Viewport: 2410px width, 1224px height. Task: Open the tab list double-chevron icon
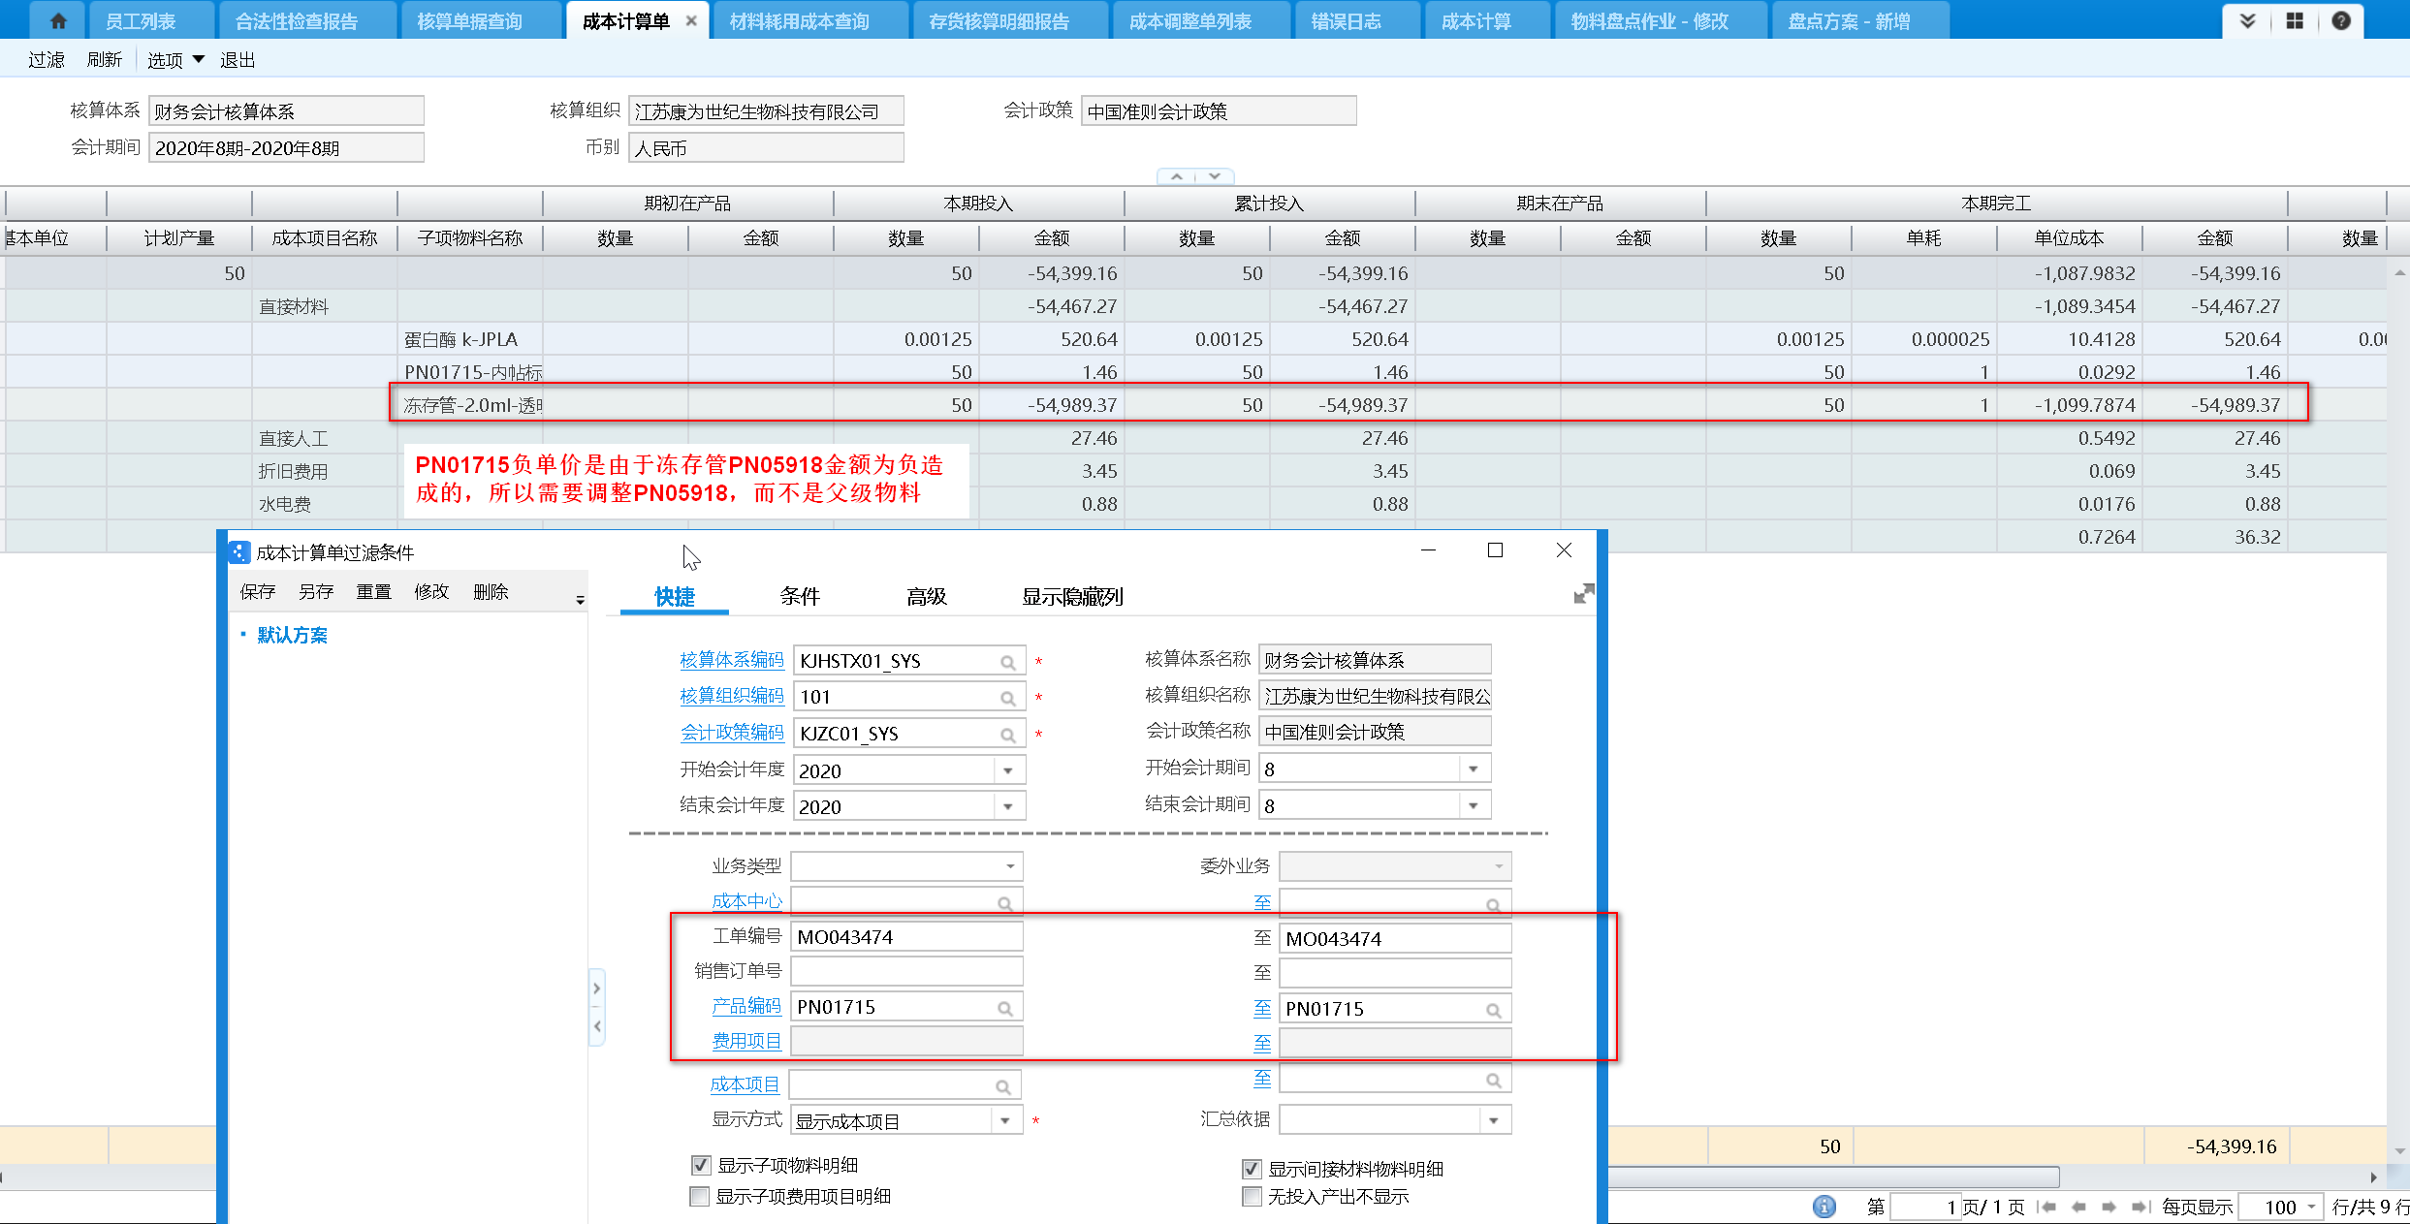[2247, 20]
